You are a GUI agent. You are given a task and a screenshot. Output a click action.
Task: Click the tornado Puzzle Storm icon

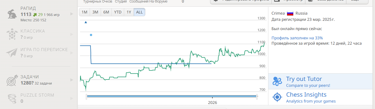[x=12, y=98]
